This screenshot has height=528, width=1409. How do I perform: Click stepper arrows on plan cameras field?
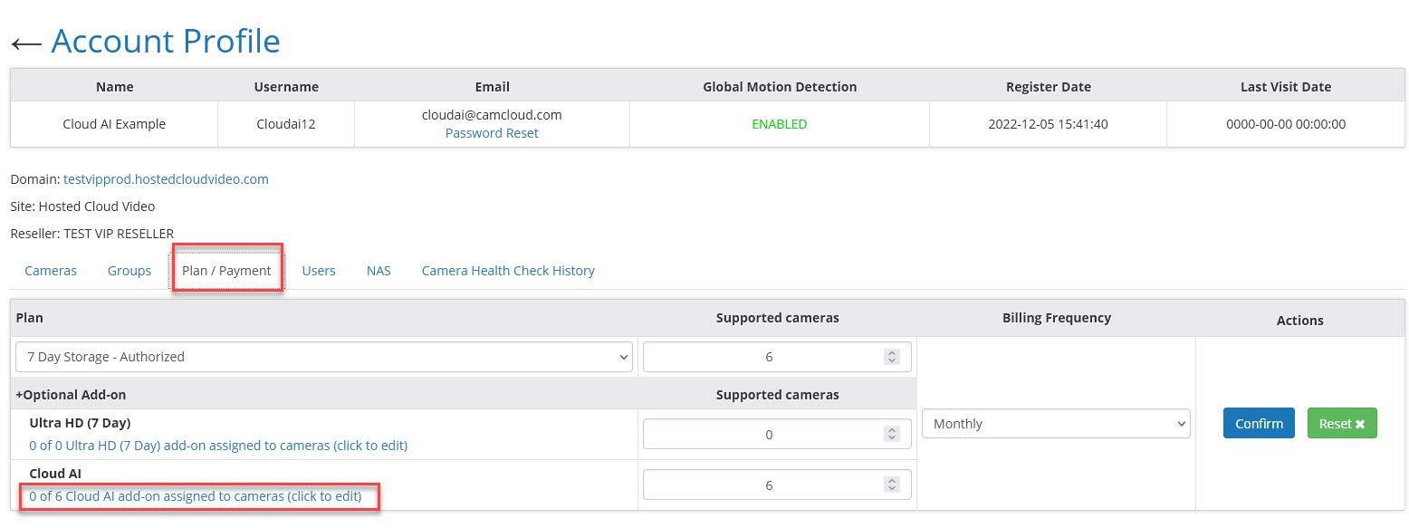pos(892,357)
